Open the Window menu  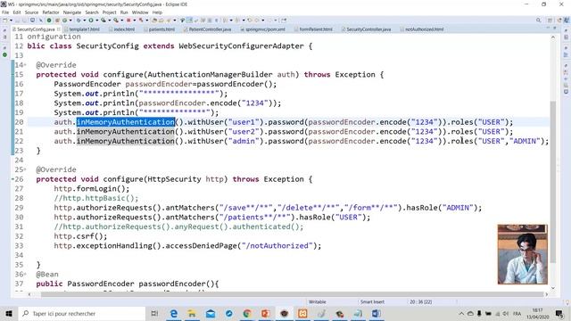[140, 12]
